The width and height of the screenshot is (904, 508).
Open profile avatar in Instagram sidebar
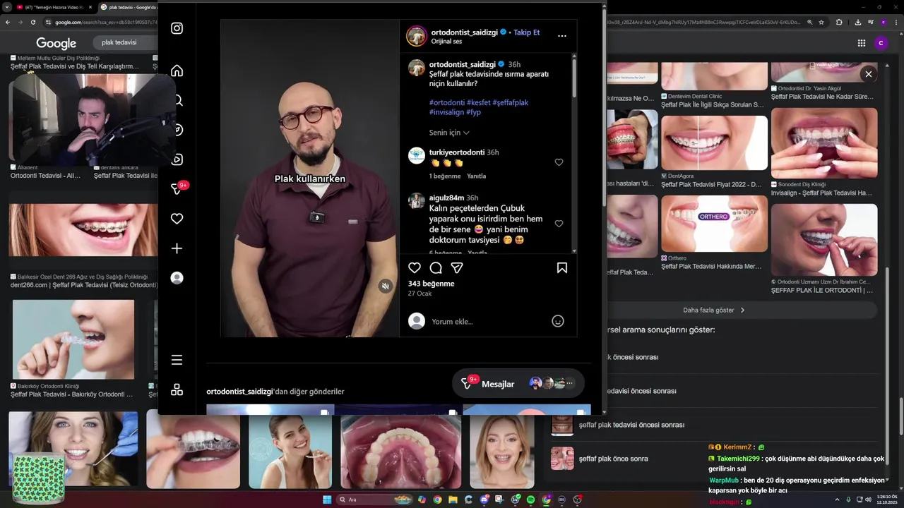pos(177,278)
